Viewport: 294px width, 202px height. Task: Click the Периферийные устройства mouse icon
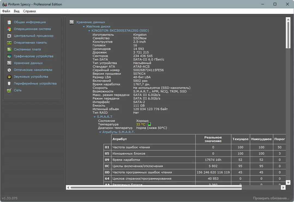pyautogui.click(x=9, y=83)
